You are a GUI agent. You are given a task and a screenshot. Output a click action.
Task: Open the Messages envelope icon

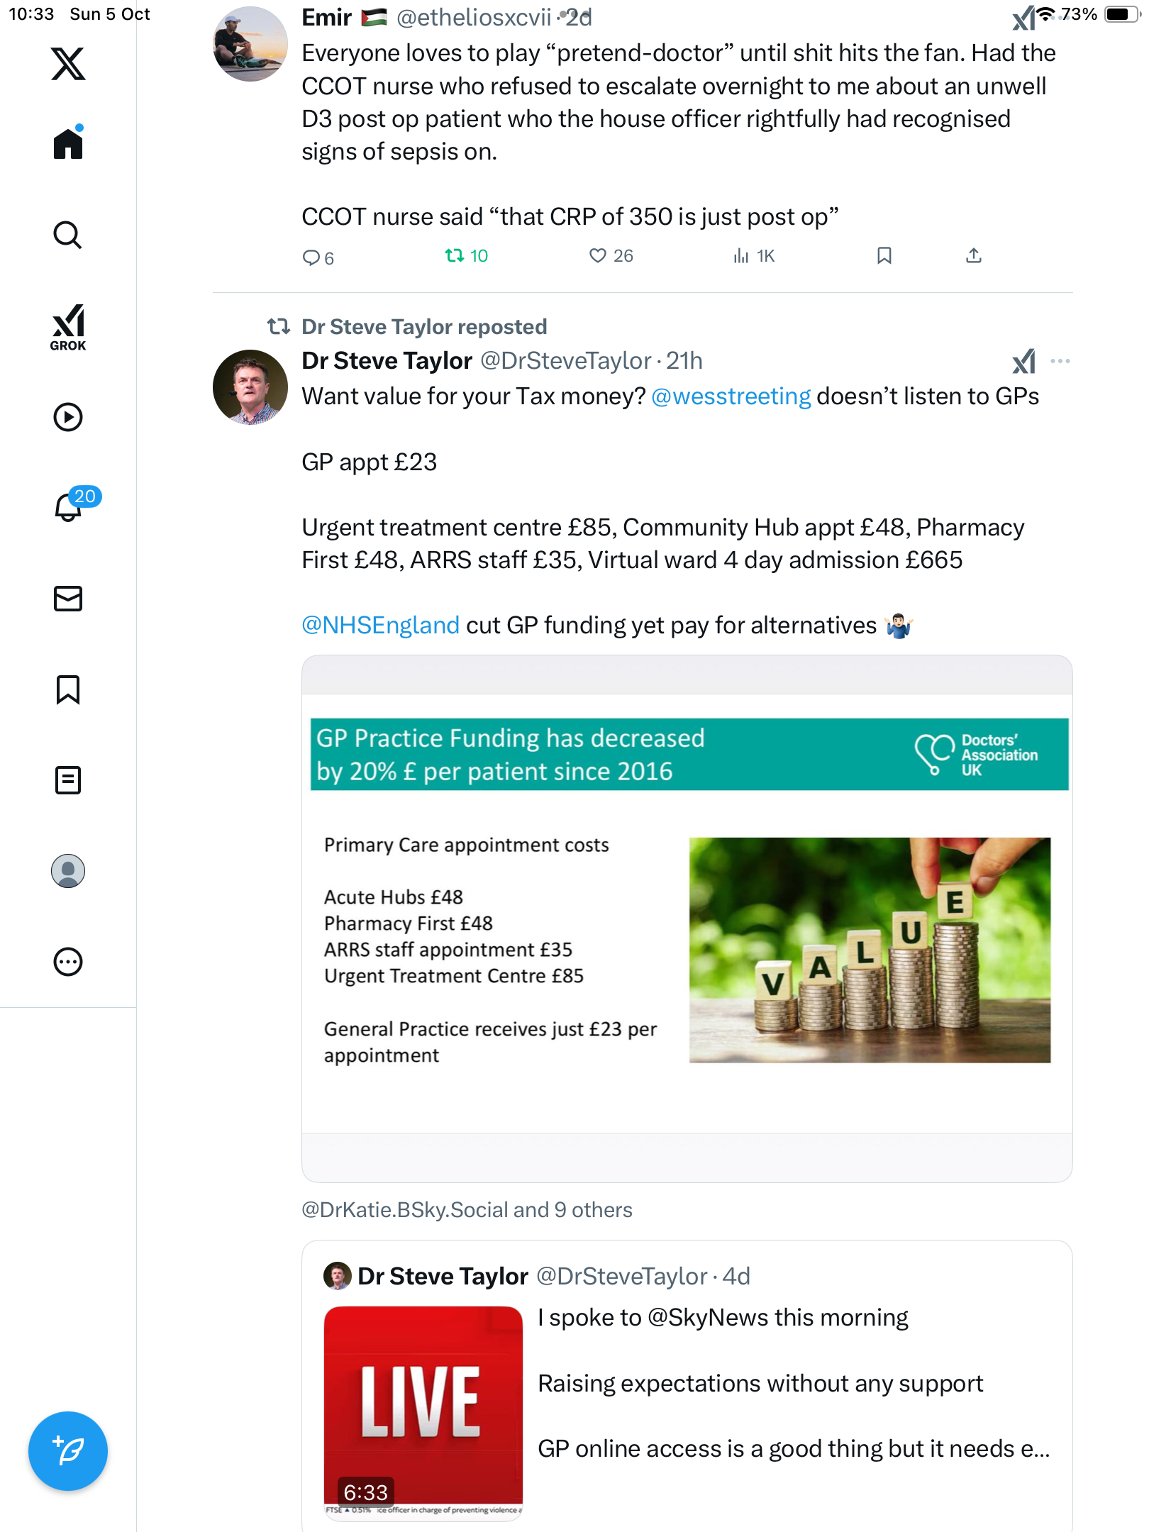(x=68, y=599)
